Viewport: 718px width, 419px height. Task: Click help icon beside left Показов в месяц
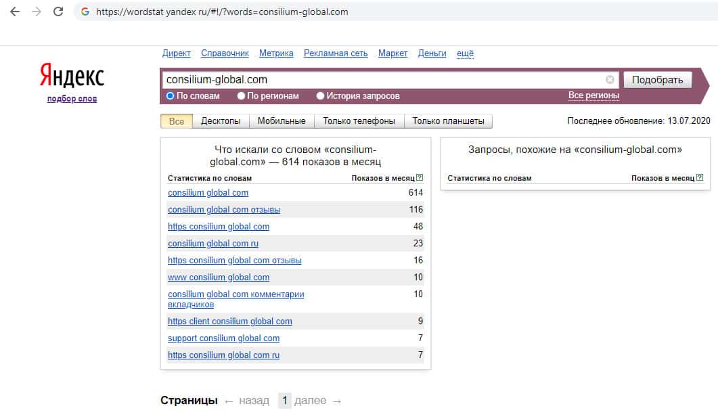point(420,178)
